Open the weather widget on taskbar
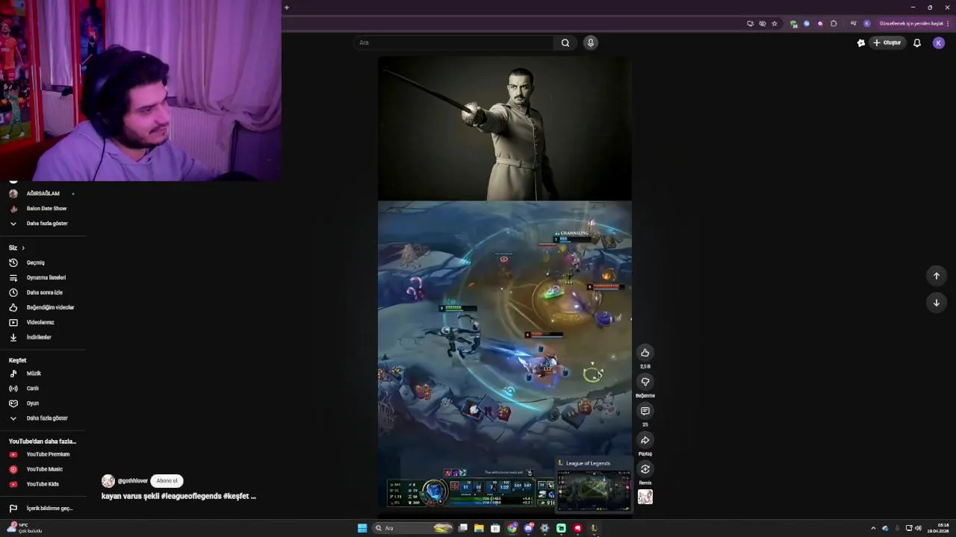 (x=24, y=528)
